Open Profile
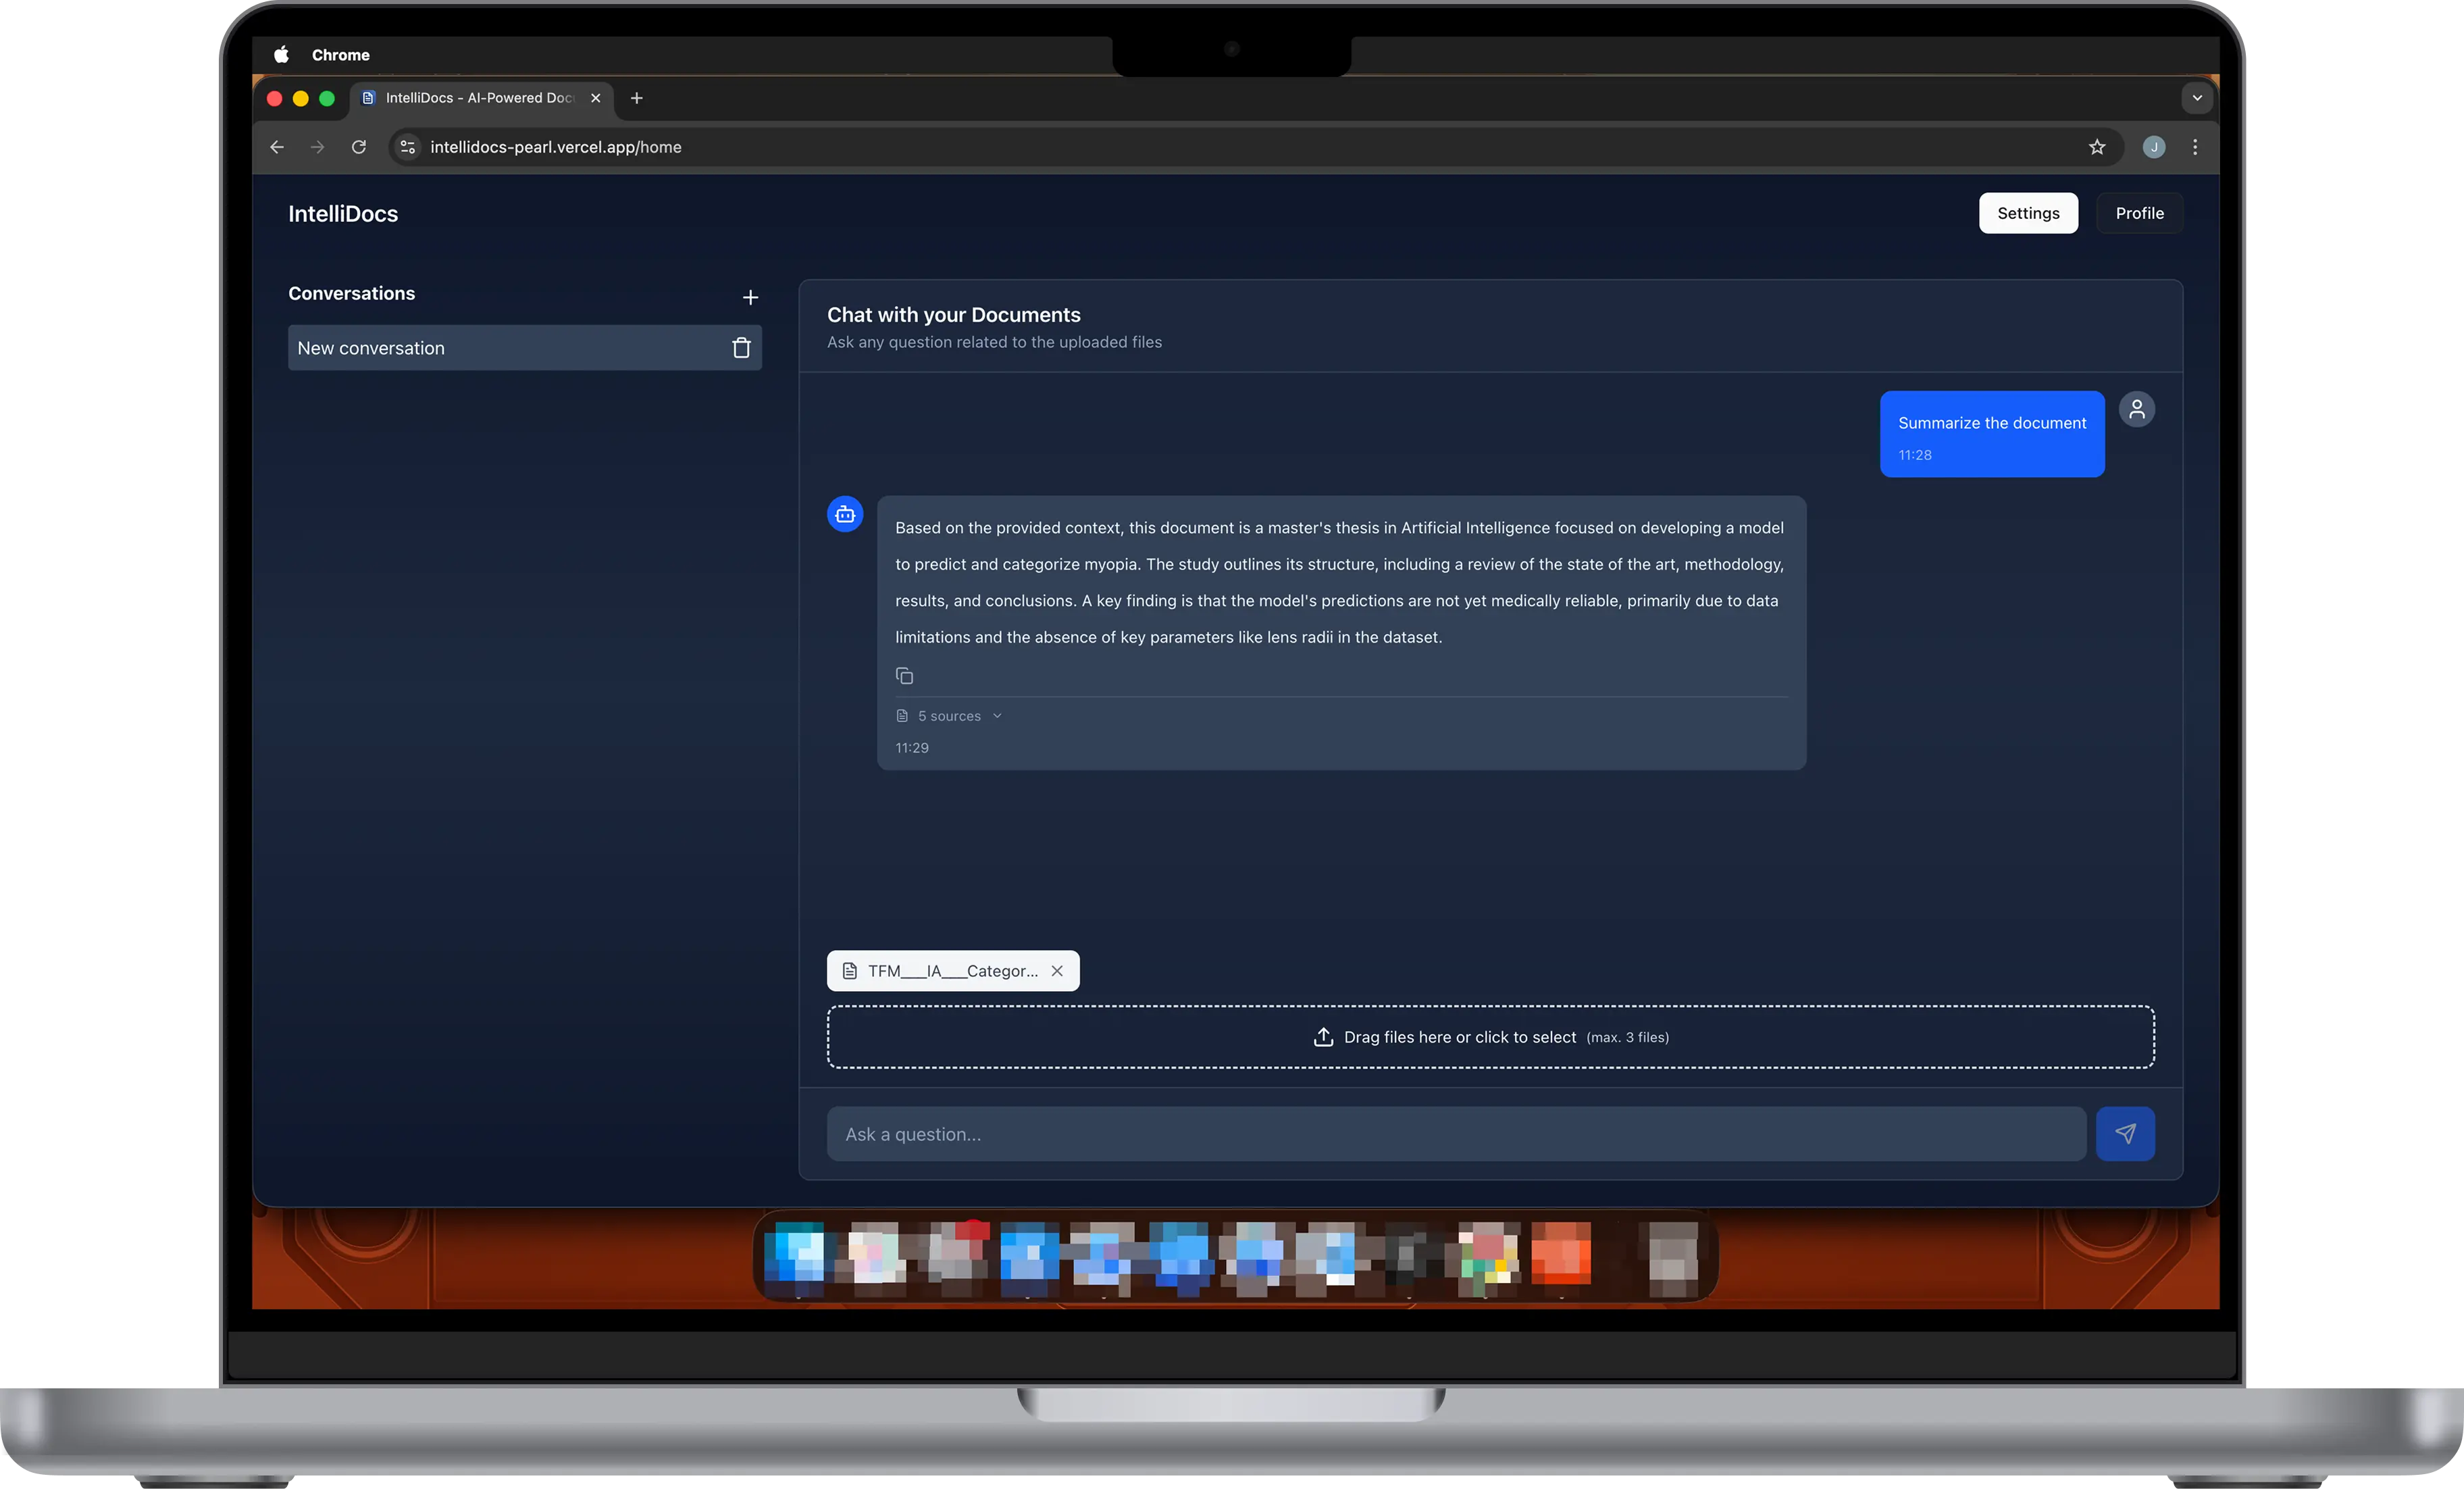 [2139, 213]
